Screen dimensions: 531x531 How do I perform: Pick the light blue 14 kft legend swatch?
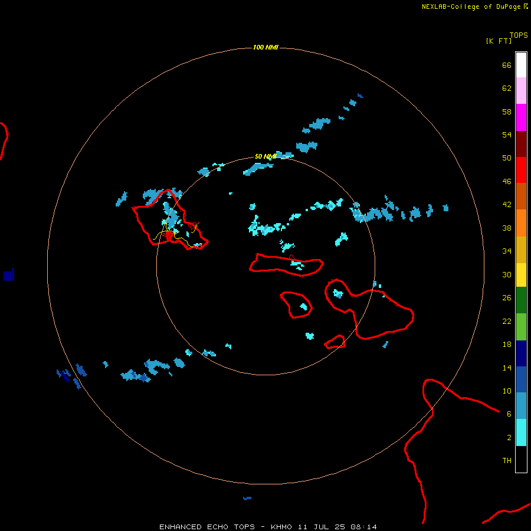click(x=521, y=406)
